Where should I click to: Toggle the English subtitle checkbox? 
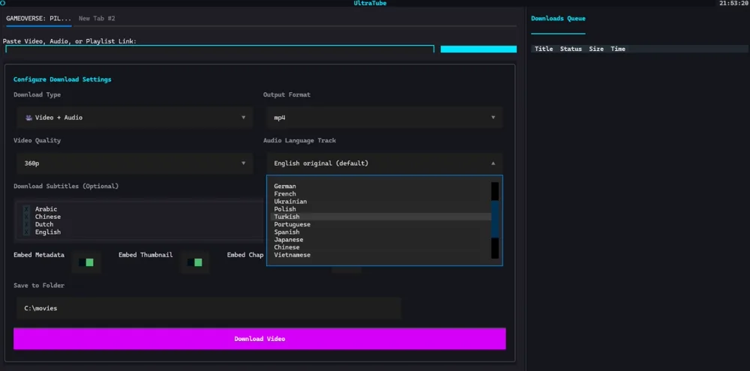26,232
